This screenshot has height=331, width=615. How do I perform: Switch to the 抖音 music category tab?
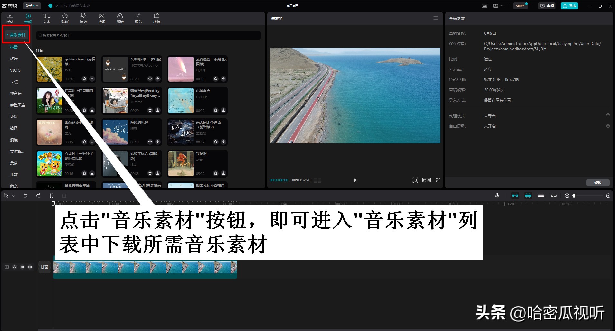click(x=14, y=47)
